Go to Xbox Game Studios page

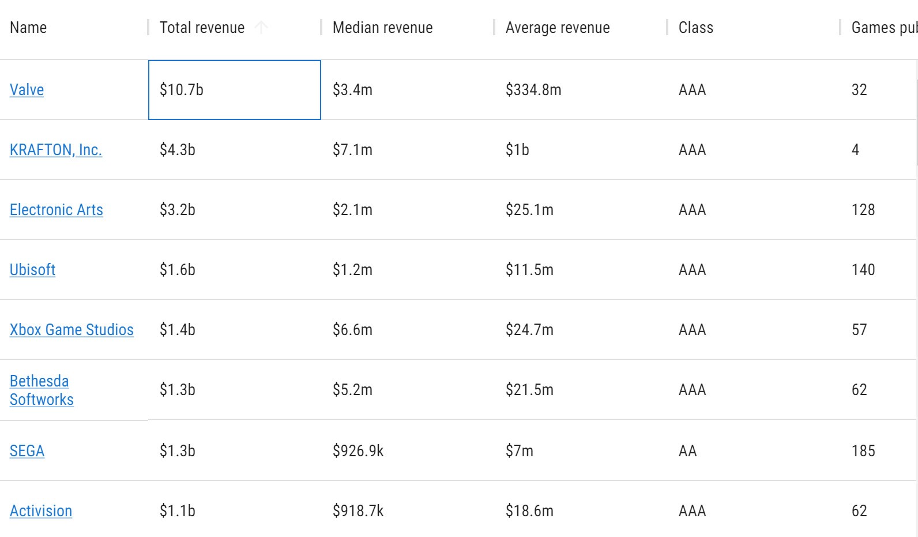pos(72,330)
